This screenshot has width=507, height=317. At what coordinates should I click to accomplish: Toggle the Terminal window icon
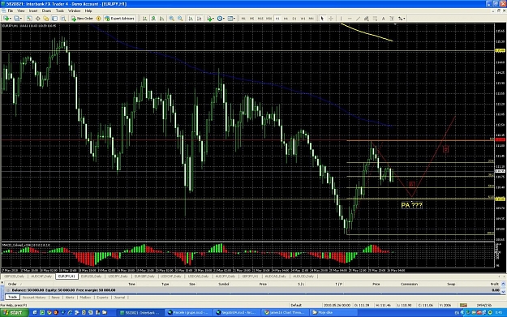click(x=54, y=19)
